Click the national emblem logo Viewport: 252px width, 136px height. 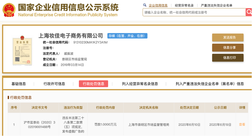[x=9, y=10]
